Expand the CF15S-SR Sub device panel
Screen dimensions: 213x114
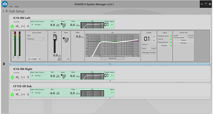[110, 98]
